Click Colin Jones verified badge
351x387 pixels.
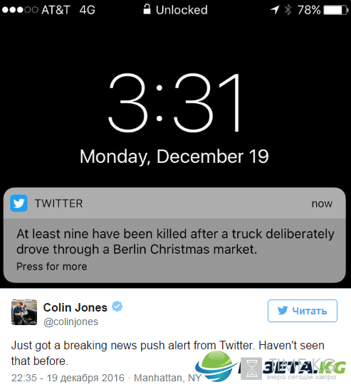(117, 307)
